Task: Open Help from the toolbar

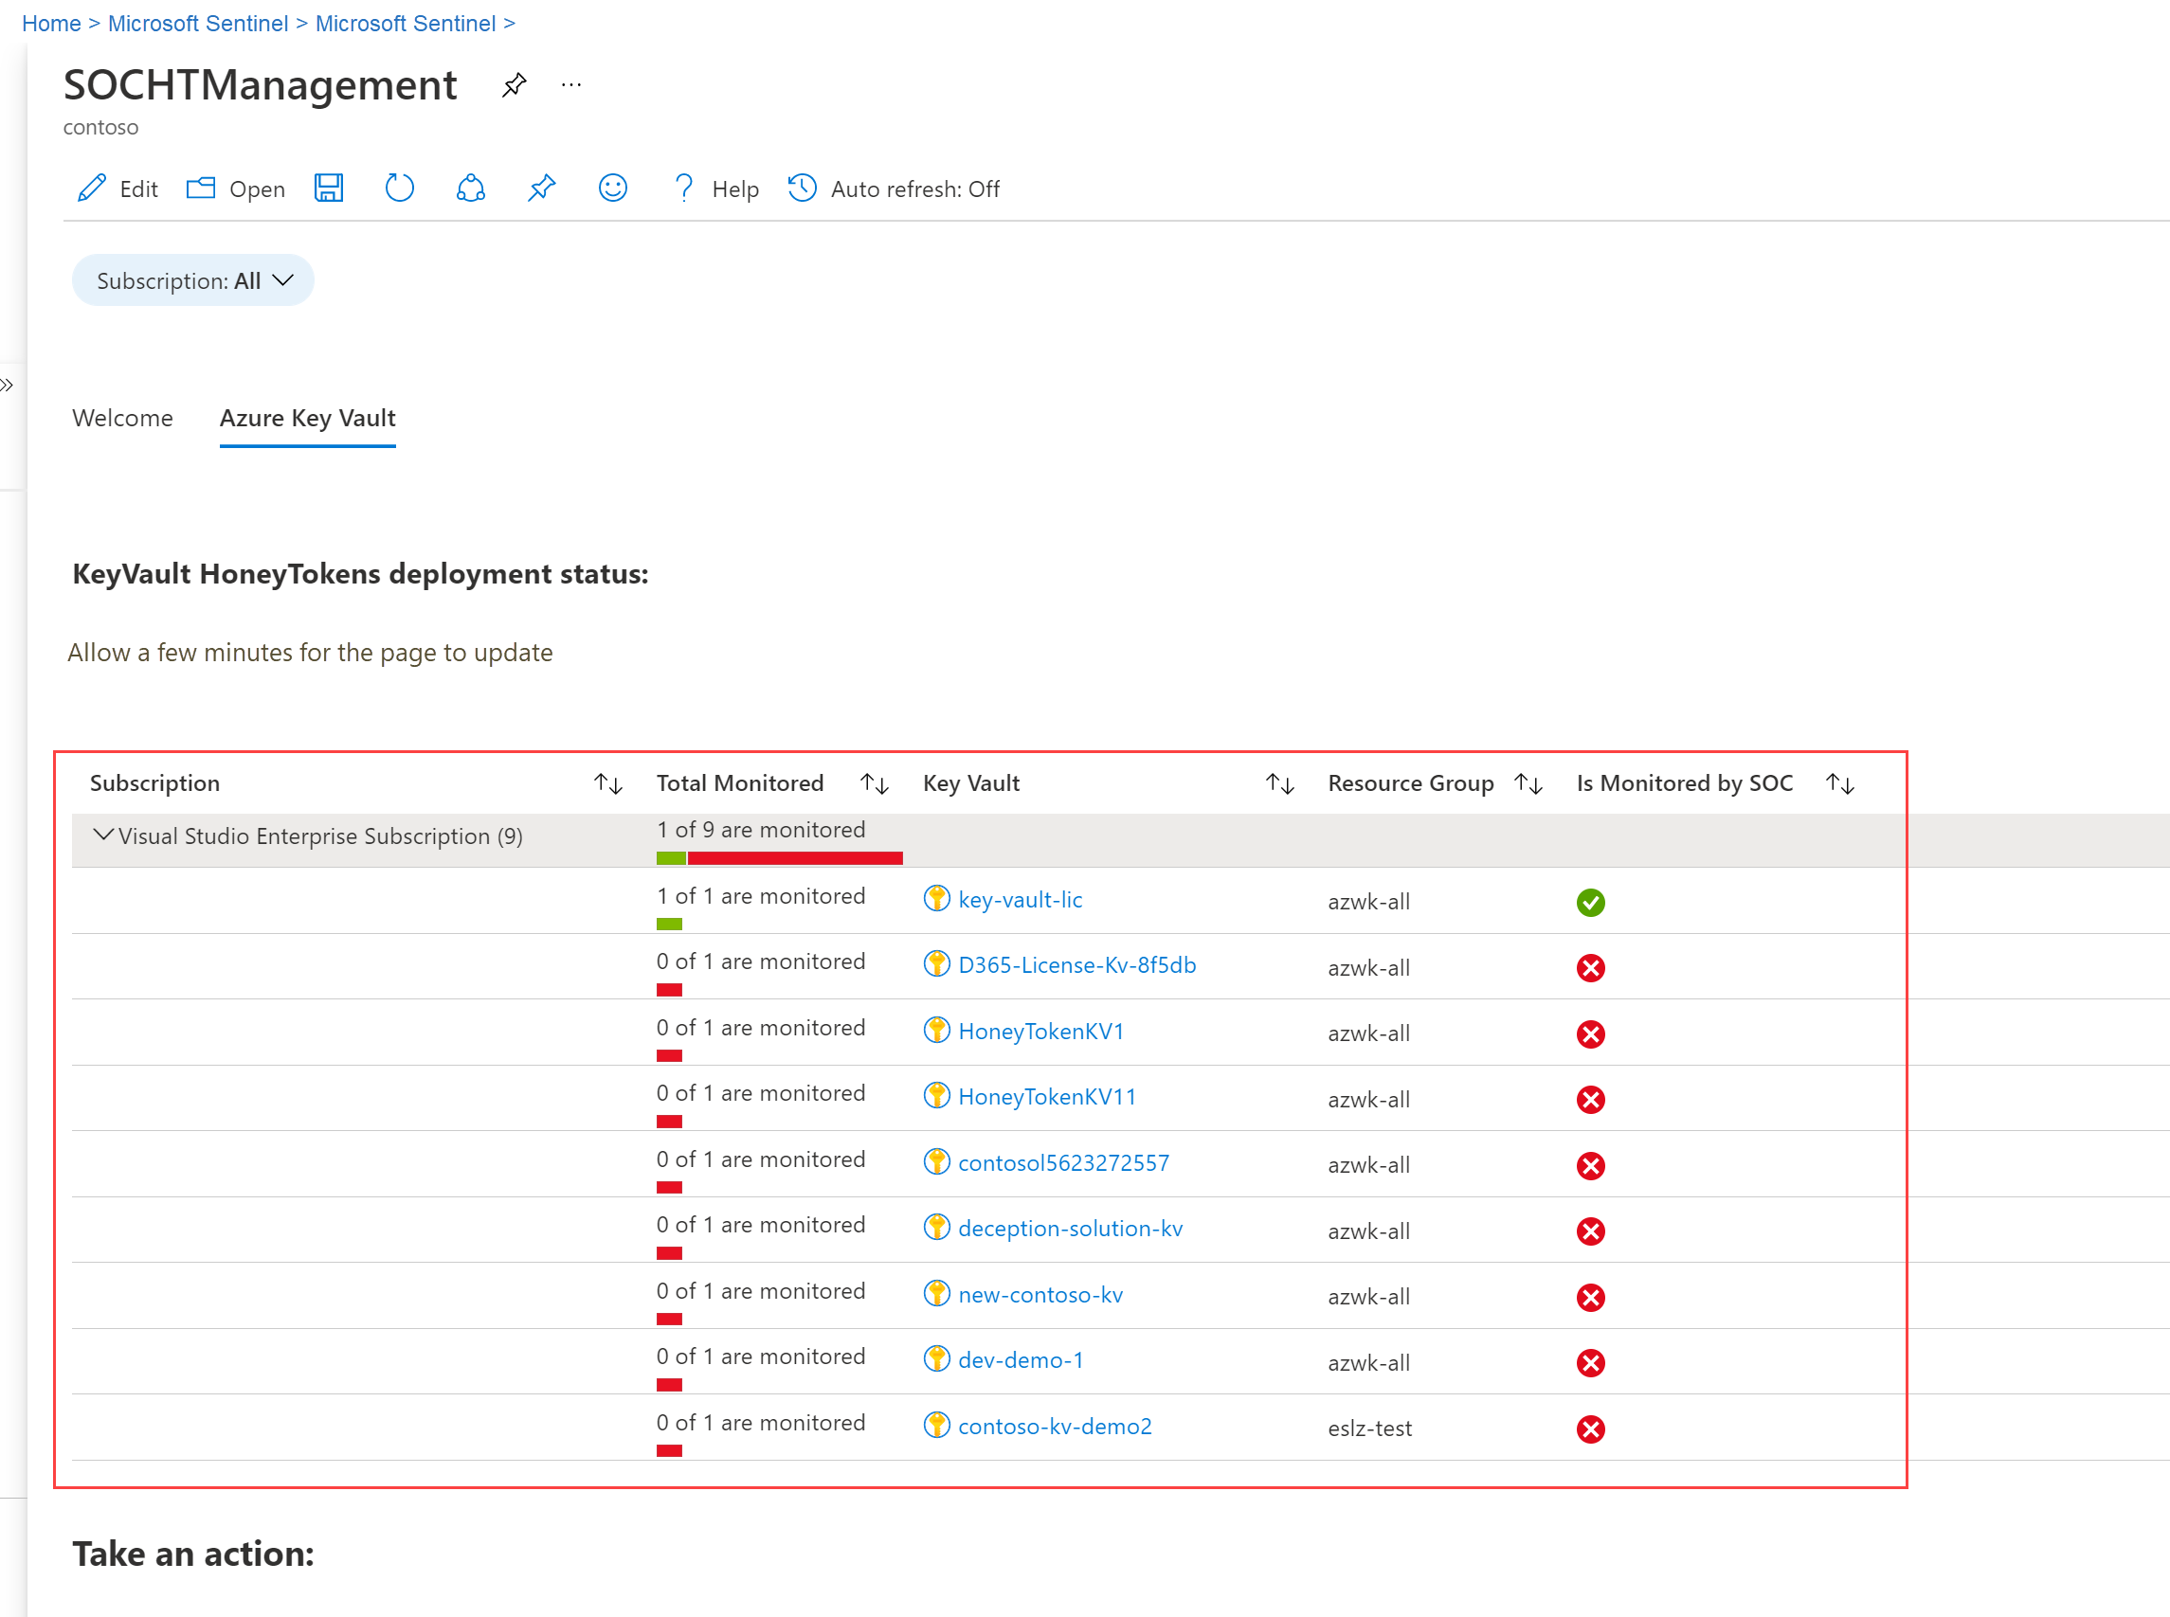Action: (x=714, y=188)
